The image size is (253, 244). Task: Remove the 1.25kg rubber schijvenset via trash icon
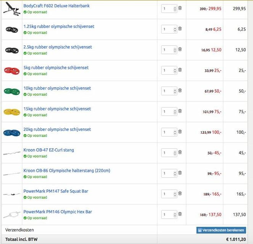tap(180, 29)
